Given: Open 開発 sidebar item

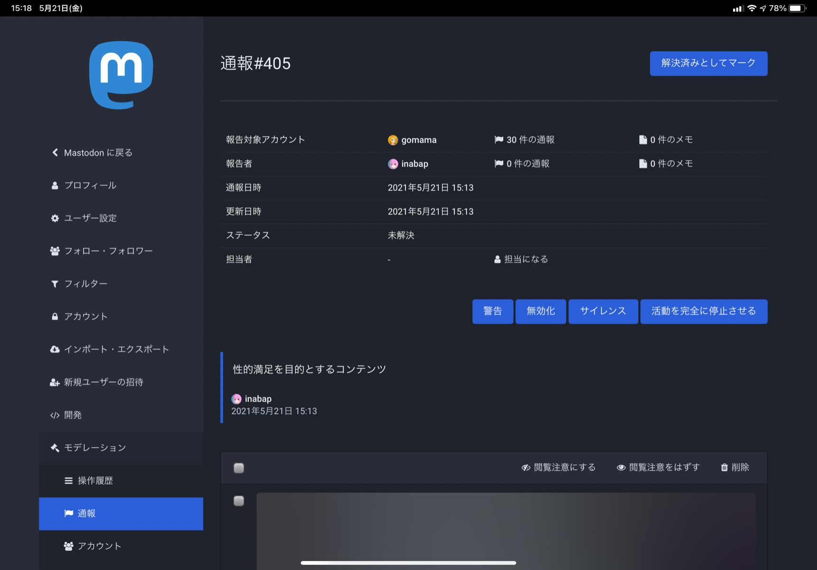Looking at the screenshot, I should click(66, 415).
